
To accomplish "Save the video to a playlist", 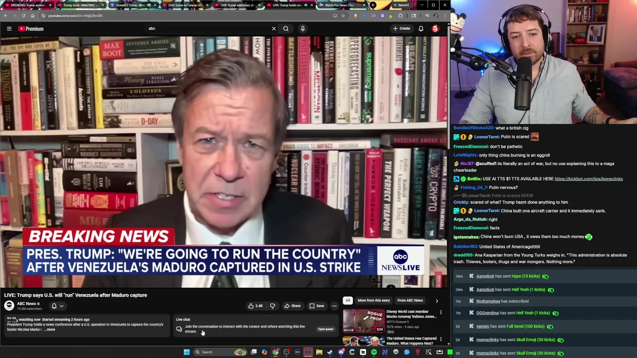I will 317,306.
